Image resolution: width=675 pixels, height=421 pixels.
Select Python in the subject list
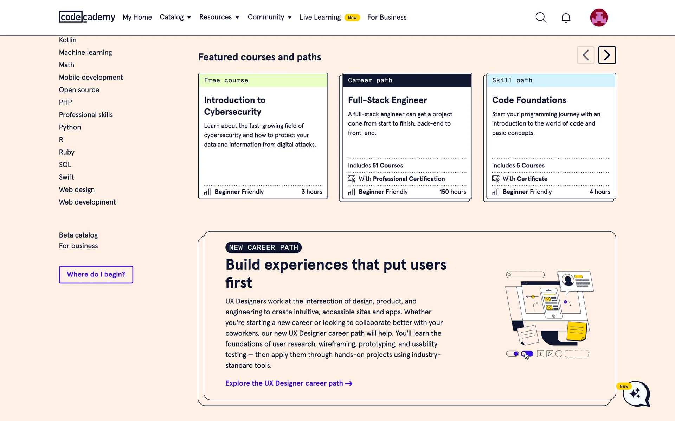70,127
